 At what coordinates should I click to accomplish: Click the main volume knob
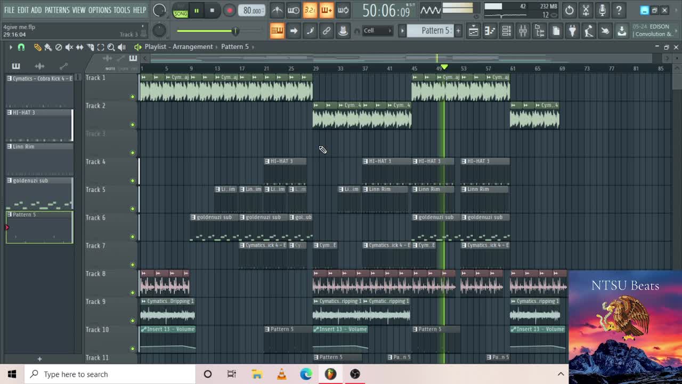[159, 10]
